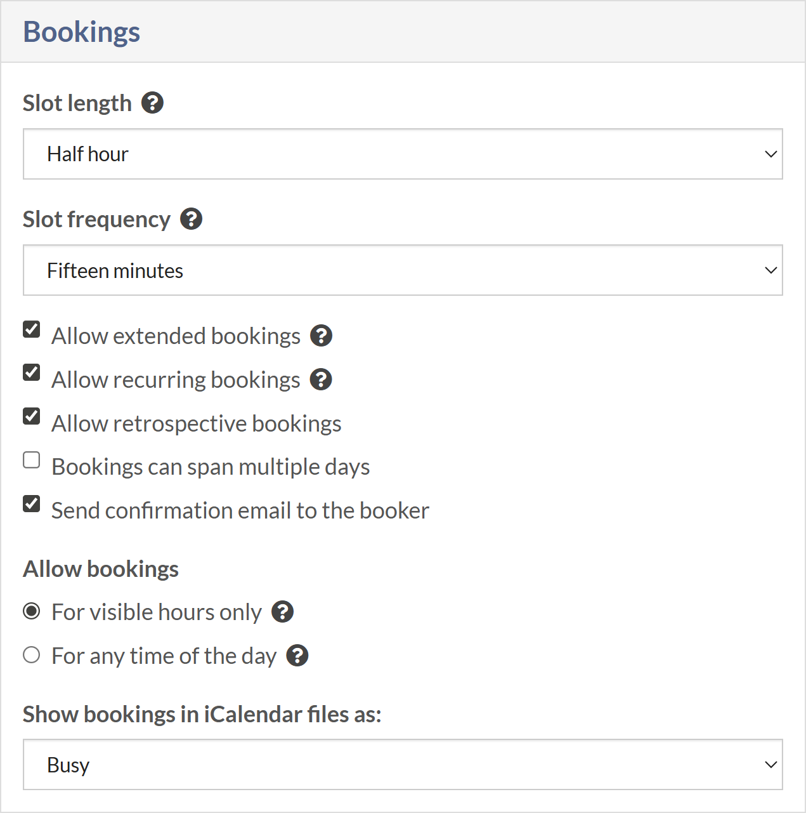Uncheck the Allow extended bookings checkbox
This screenshot has height=813, width=806.
tap(32, 329)
